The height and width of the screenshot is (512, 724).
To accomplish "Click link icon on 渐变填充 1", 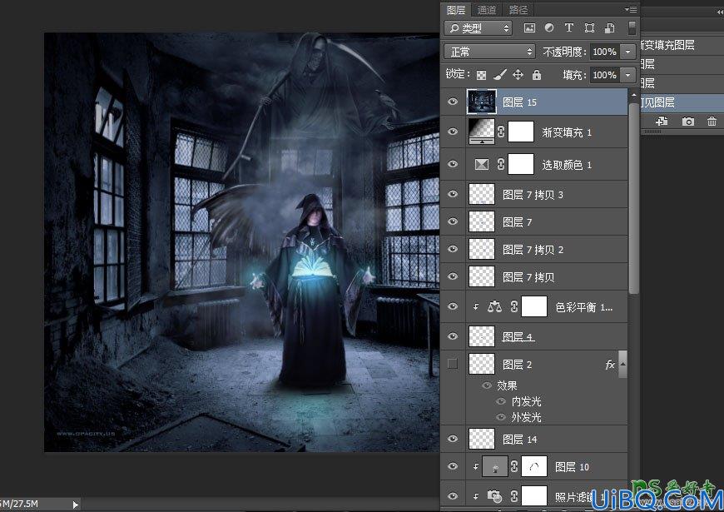I will tap(501, 132).
